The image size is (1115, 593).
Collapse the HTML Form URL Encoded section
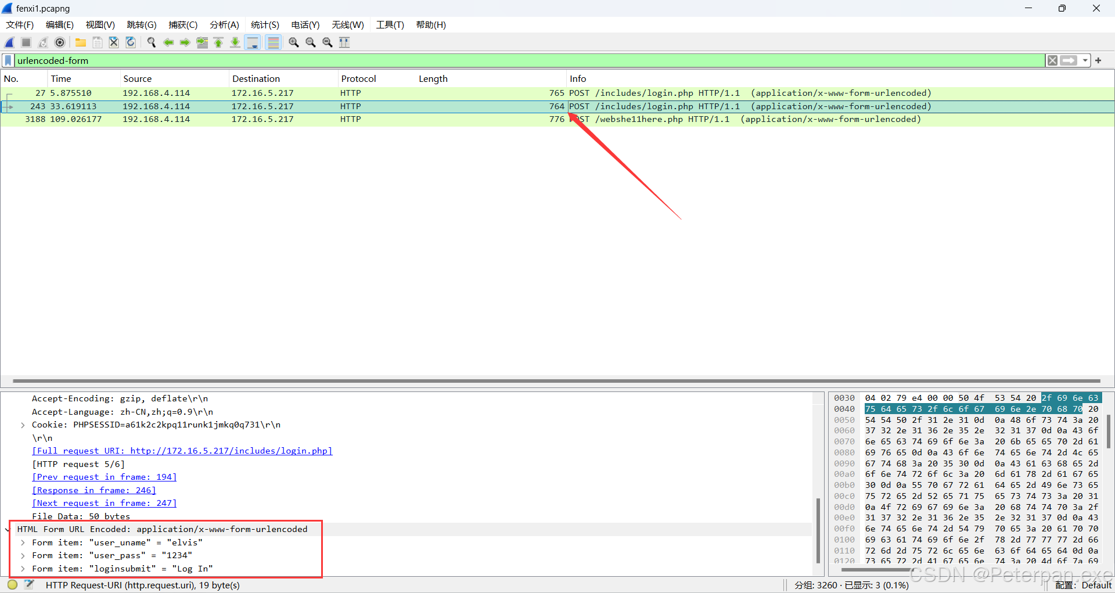8,529
